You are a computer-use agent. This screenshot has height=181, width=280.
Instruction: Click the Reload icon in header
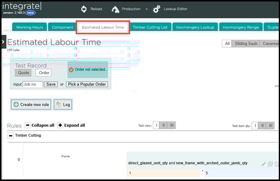pos(84,9)
